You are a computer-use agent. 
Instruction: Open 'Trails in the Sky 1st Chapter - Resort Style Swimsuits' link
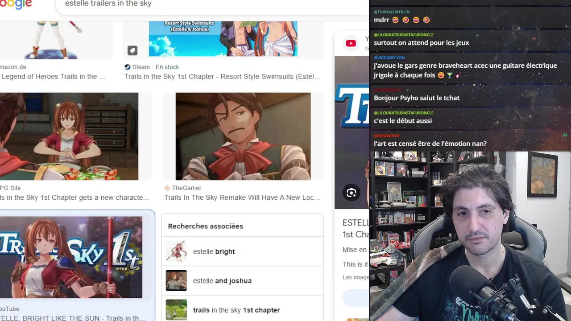tap(222, 77)
